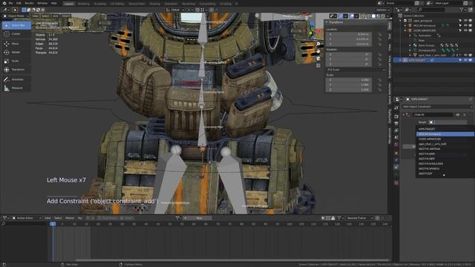
Task: Toggle render camera for HIPS-TARGET row
Action: tap(471, 60)
